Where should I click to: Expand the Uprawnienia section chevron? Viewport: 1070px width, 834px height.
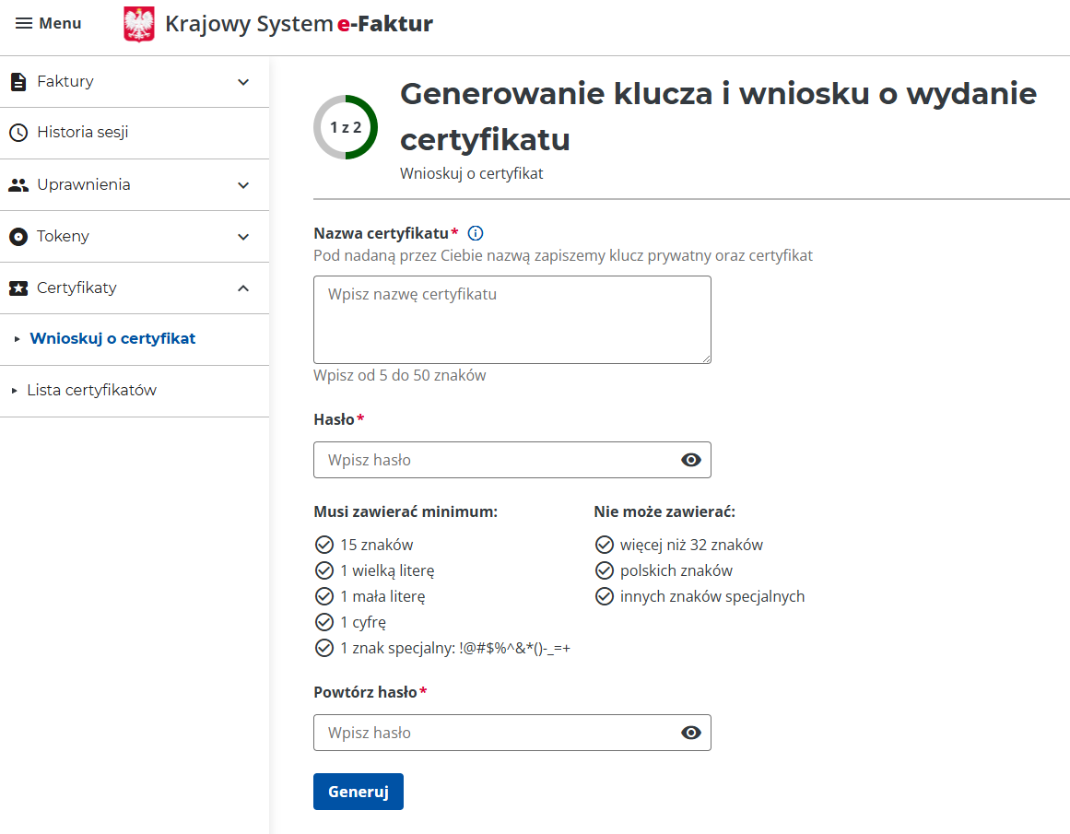coord(243,185)
